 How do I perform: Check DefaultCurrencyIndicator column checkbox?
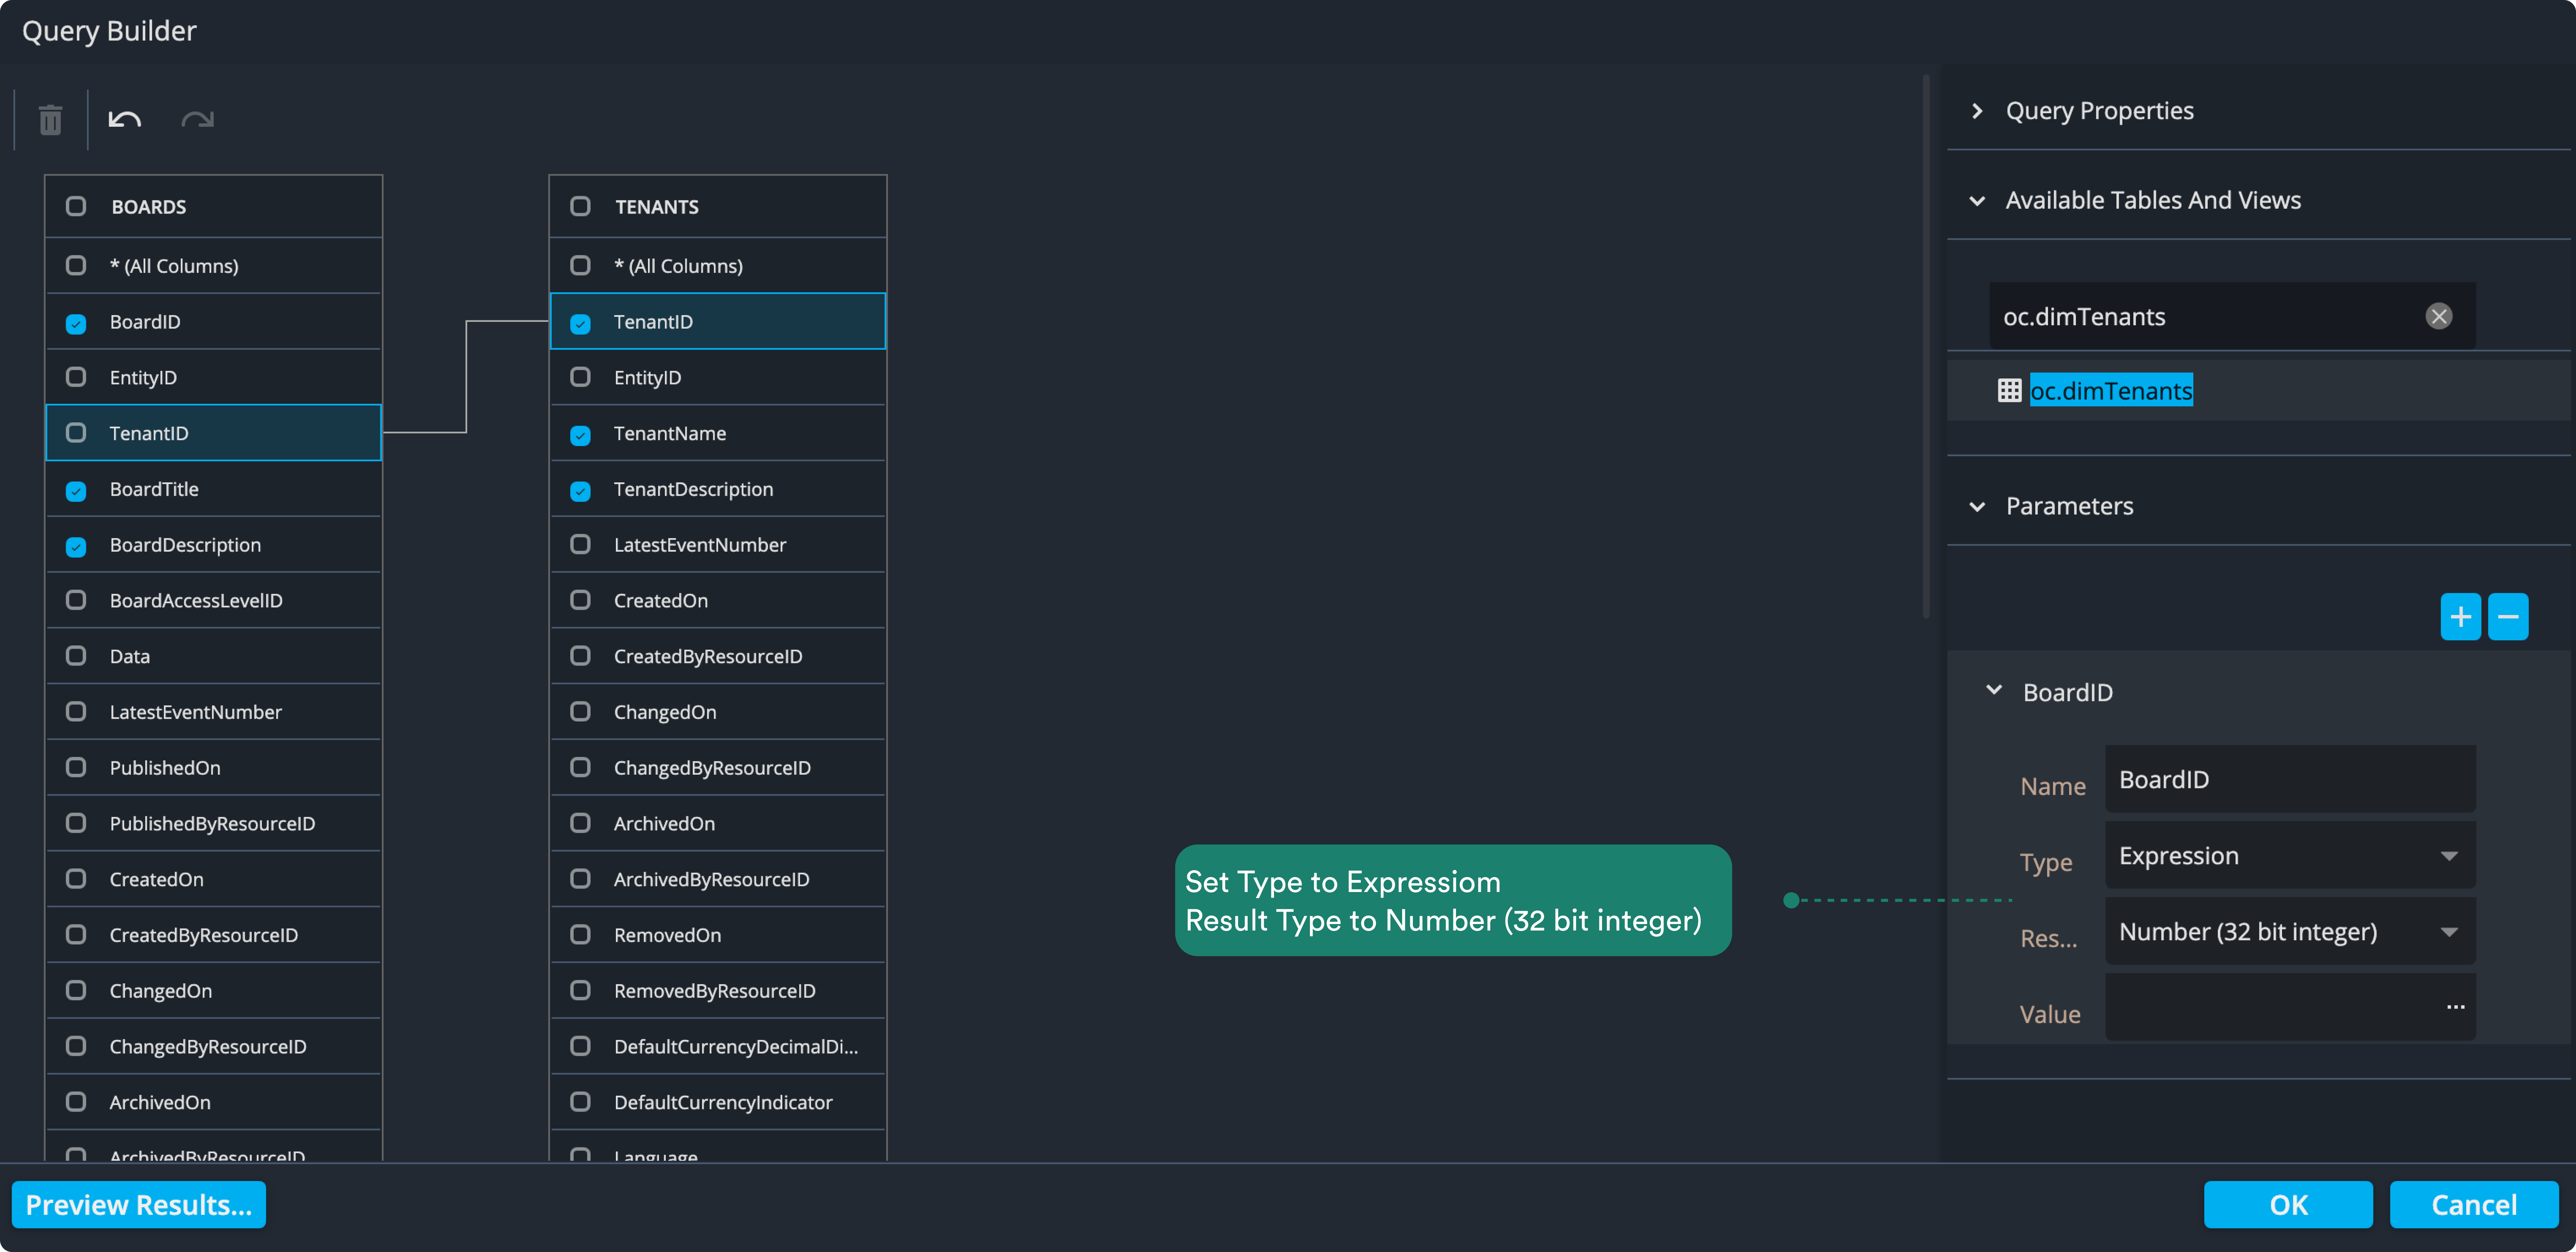[x=580, y=1102]
